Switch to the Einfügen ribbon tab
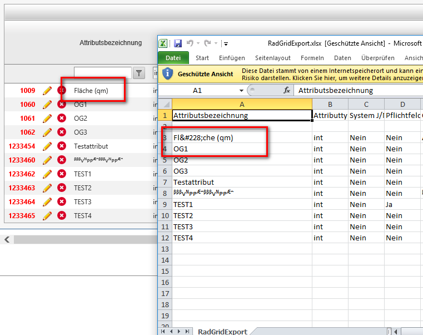The image size is (423, 335). click(232, 58)
